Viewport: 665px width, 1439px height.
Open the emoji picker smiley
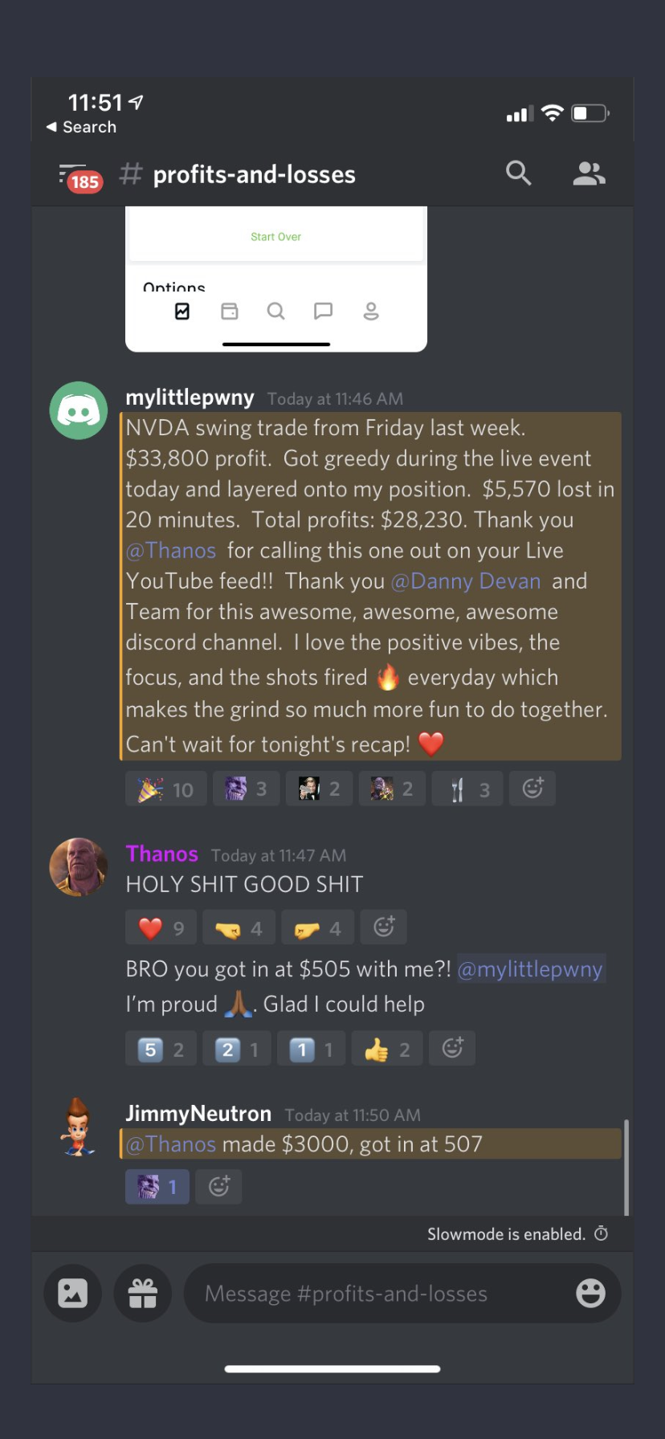click(590, 1293)
